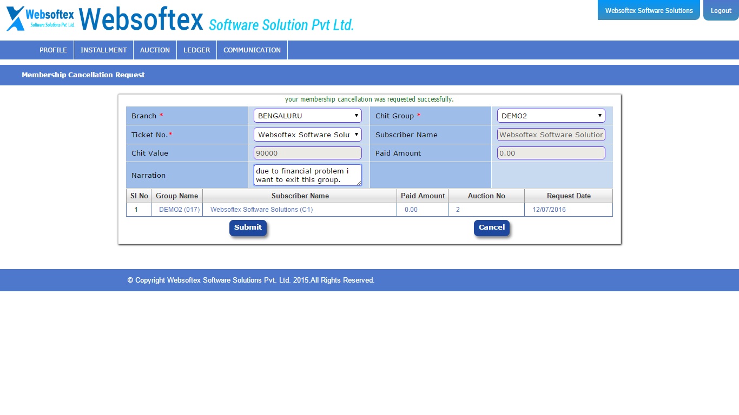The height and width of the screenshot is (415, 739).
Task: Click the Narration field label
Action: coord(148,175)
